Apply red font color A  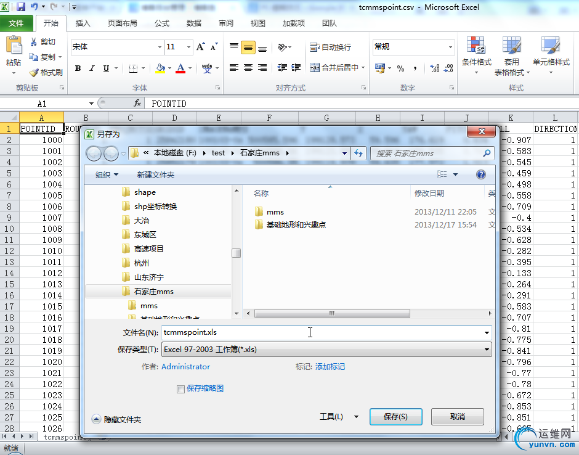coord(180,68)
